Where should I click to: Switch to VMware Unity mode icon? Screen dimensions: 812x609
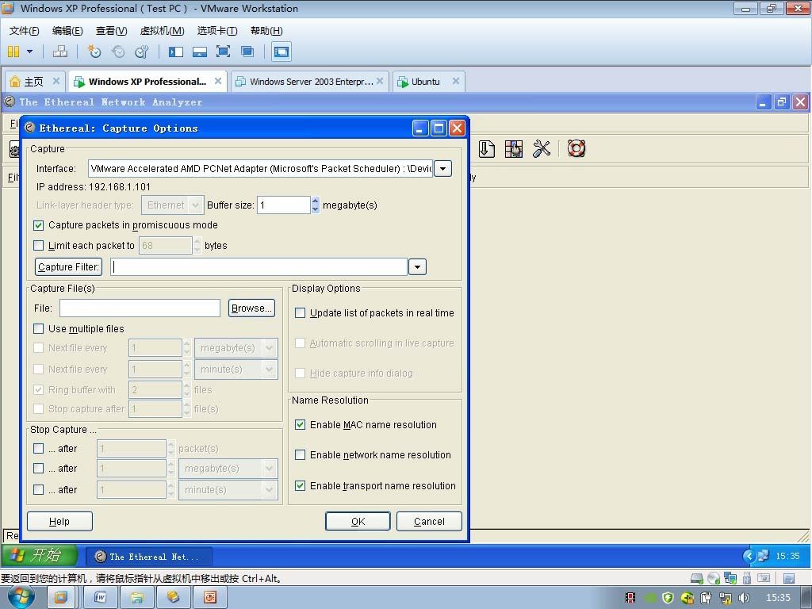pyautogui.click(x=247, y=52)
